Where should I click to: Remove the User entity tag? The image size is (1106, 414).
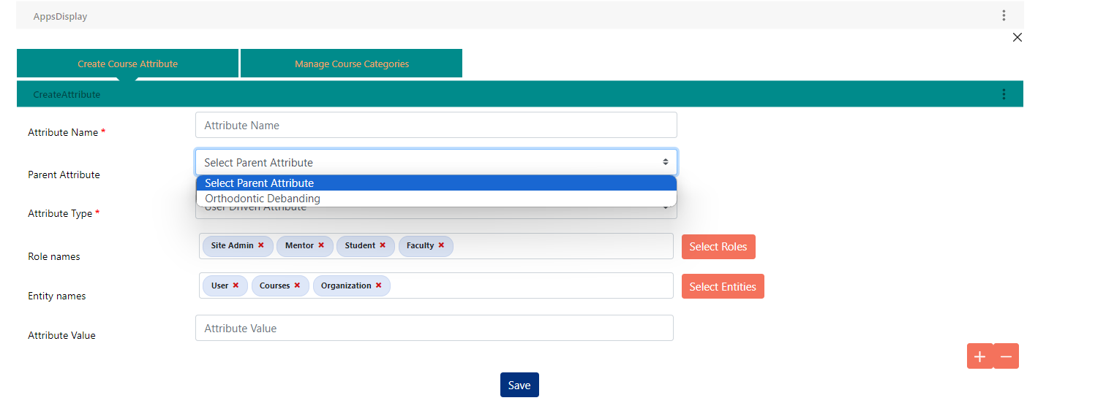point(236,285)
